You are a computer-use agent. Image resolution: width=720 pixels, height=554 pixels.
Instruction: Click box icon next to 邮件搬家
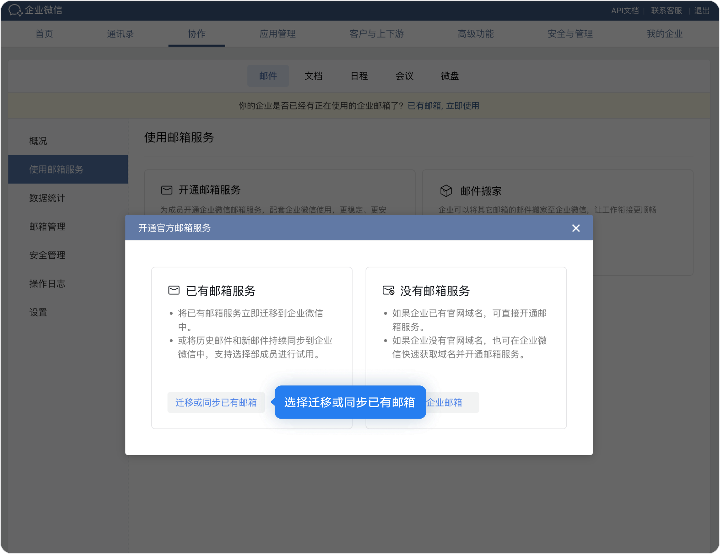(x=446, y=191)
